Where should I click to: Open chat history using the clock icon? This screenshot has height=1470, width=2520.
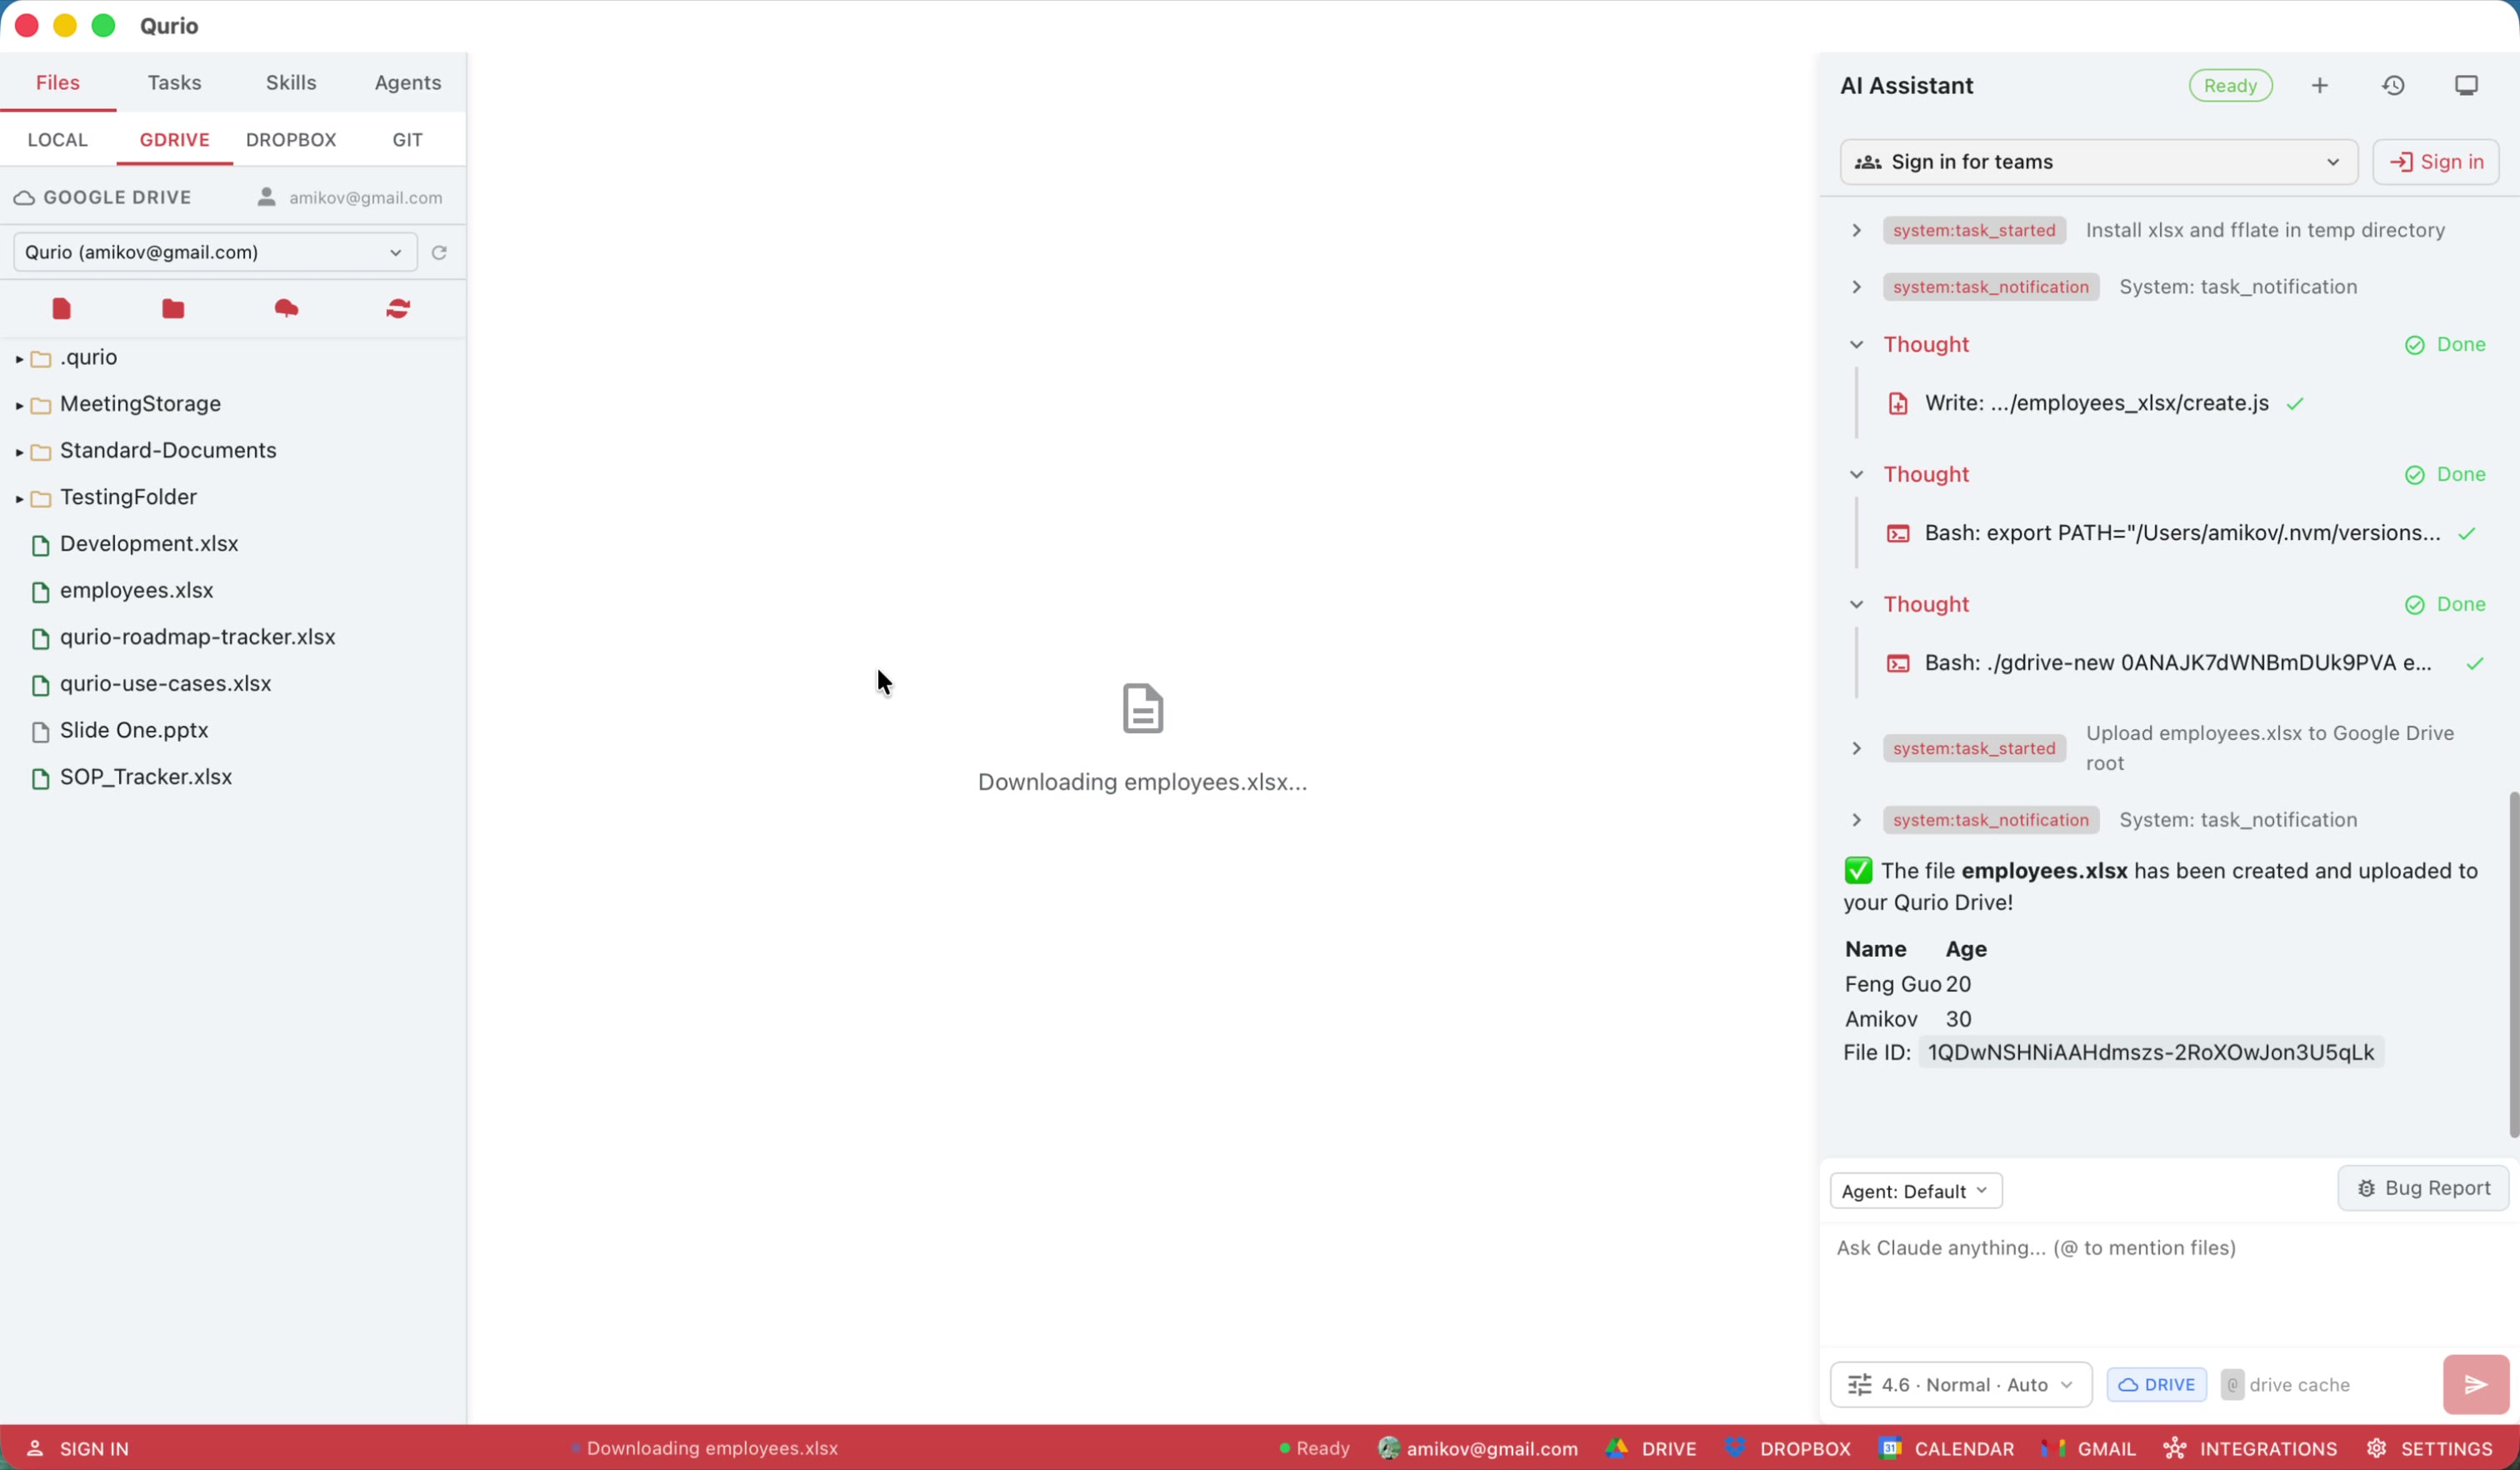[x=2393, y=85]
